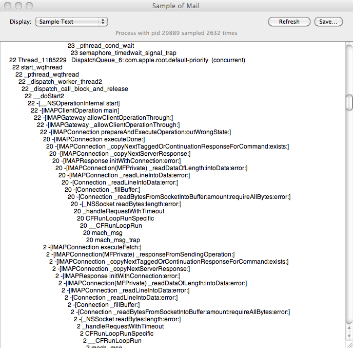Screen dimensions: 353x348
Task: Click '2 _handleRequestWithTimeout' line
Action: click(121, 327)
